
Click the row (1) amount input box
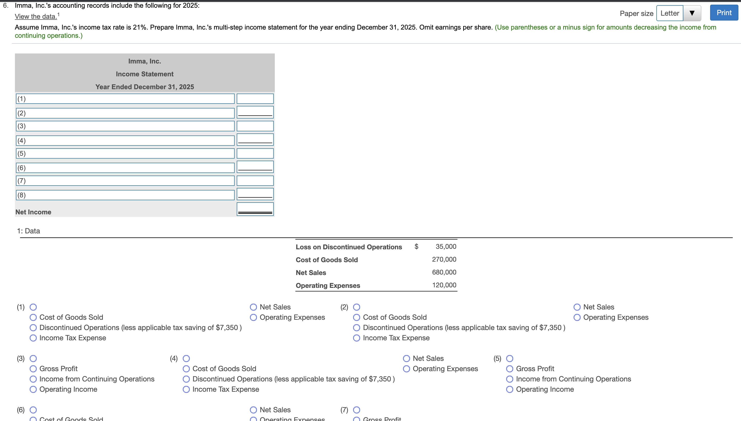click(255, 99)
